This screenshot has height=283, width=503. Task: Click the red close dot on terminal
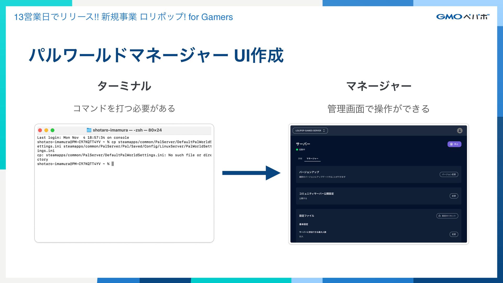click(40, 130)
